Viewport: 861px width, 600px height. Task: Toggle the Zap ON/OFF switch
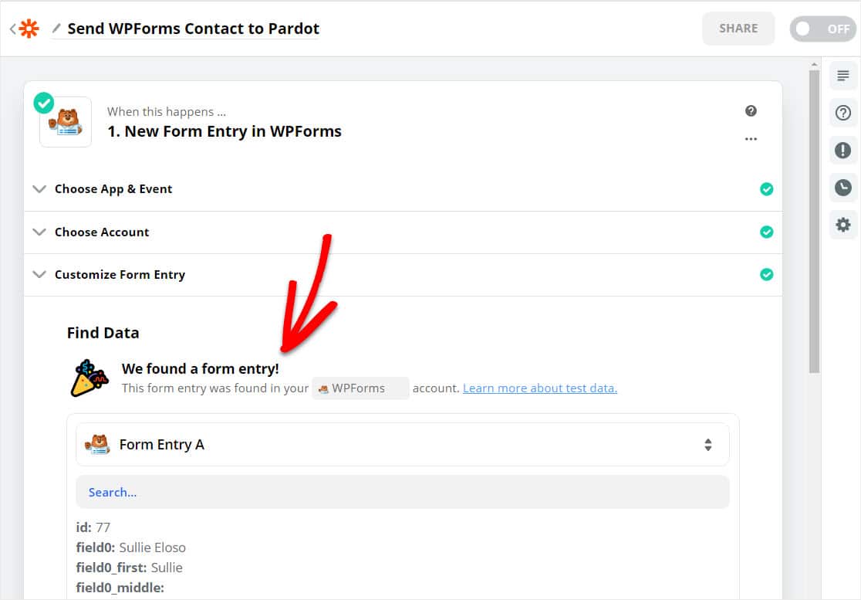[822, 29]
